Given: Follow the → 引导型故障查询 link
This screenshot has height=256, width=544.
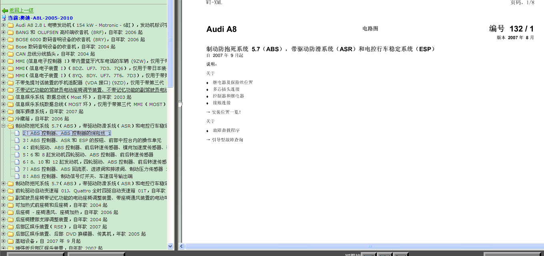Looking at the screenshot, I should 224,140.
